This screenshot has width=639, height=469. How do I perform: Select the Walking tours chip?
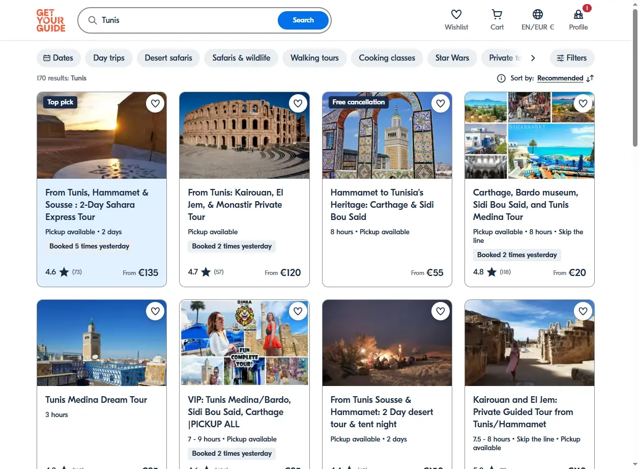314,58
